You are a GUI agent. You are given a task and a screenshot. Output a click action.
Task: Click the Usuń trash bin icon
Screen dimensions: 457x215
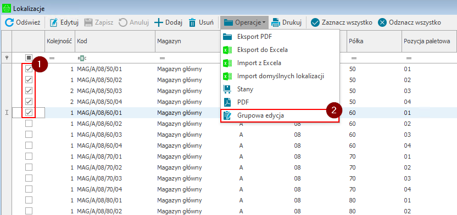click(x=192, y=22)
